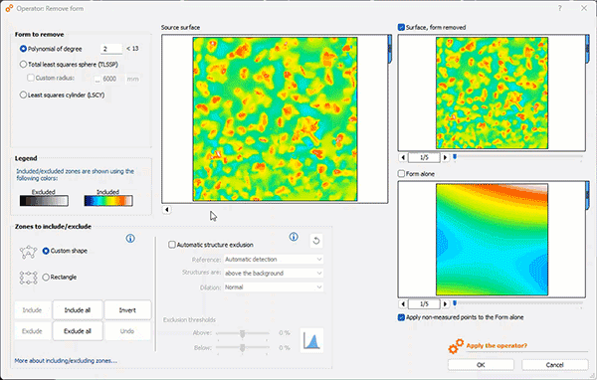The height and width of the screenshot is (380, 597).
Task: Open Structures are above the background dropdown
Action: point(274,273)
